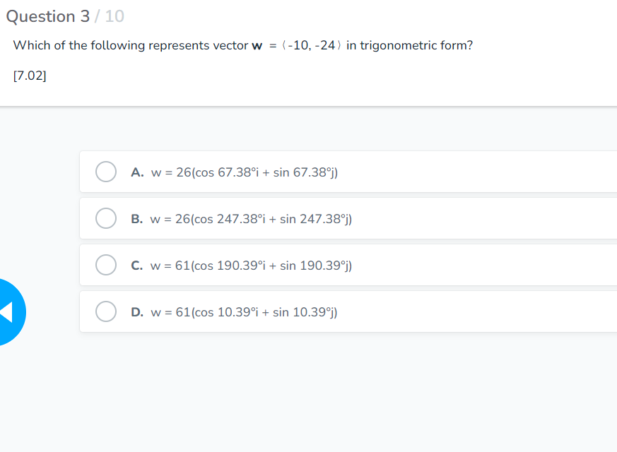This screenshot has width=617, height=452.
Task: Click the answer row for option C
Action: pos(318,265)
